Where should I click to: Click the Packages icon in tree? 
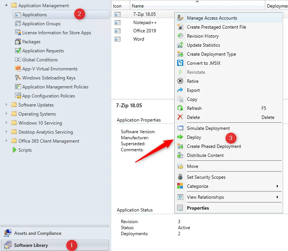[18, 42]
